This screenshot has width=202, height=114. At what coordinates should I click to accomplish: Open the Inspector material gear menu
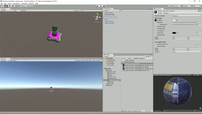click(201, 11)
